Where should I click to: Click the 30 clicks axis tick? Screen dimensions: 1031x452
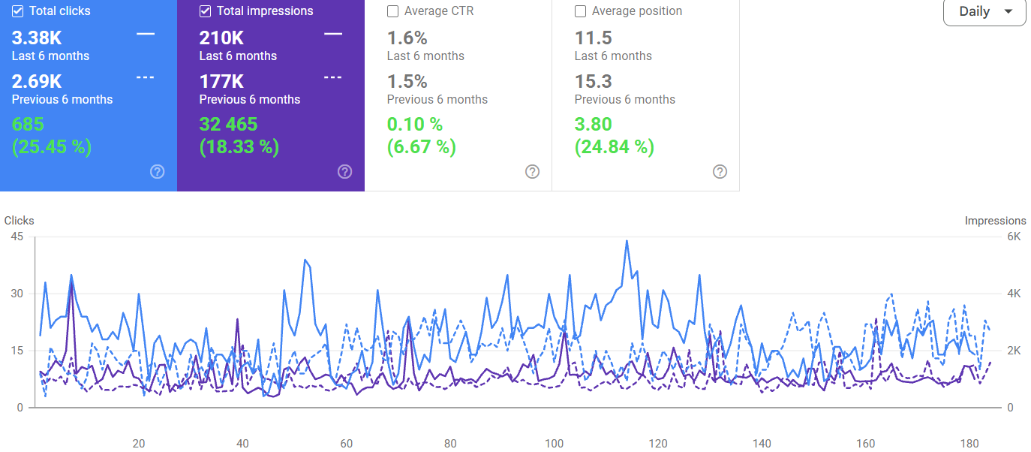[x=17, y=294]
